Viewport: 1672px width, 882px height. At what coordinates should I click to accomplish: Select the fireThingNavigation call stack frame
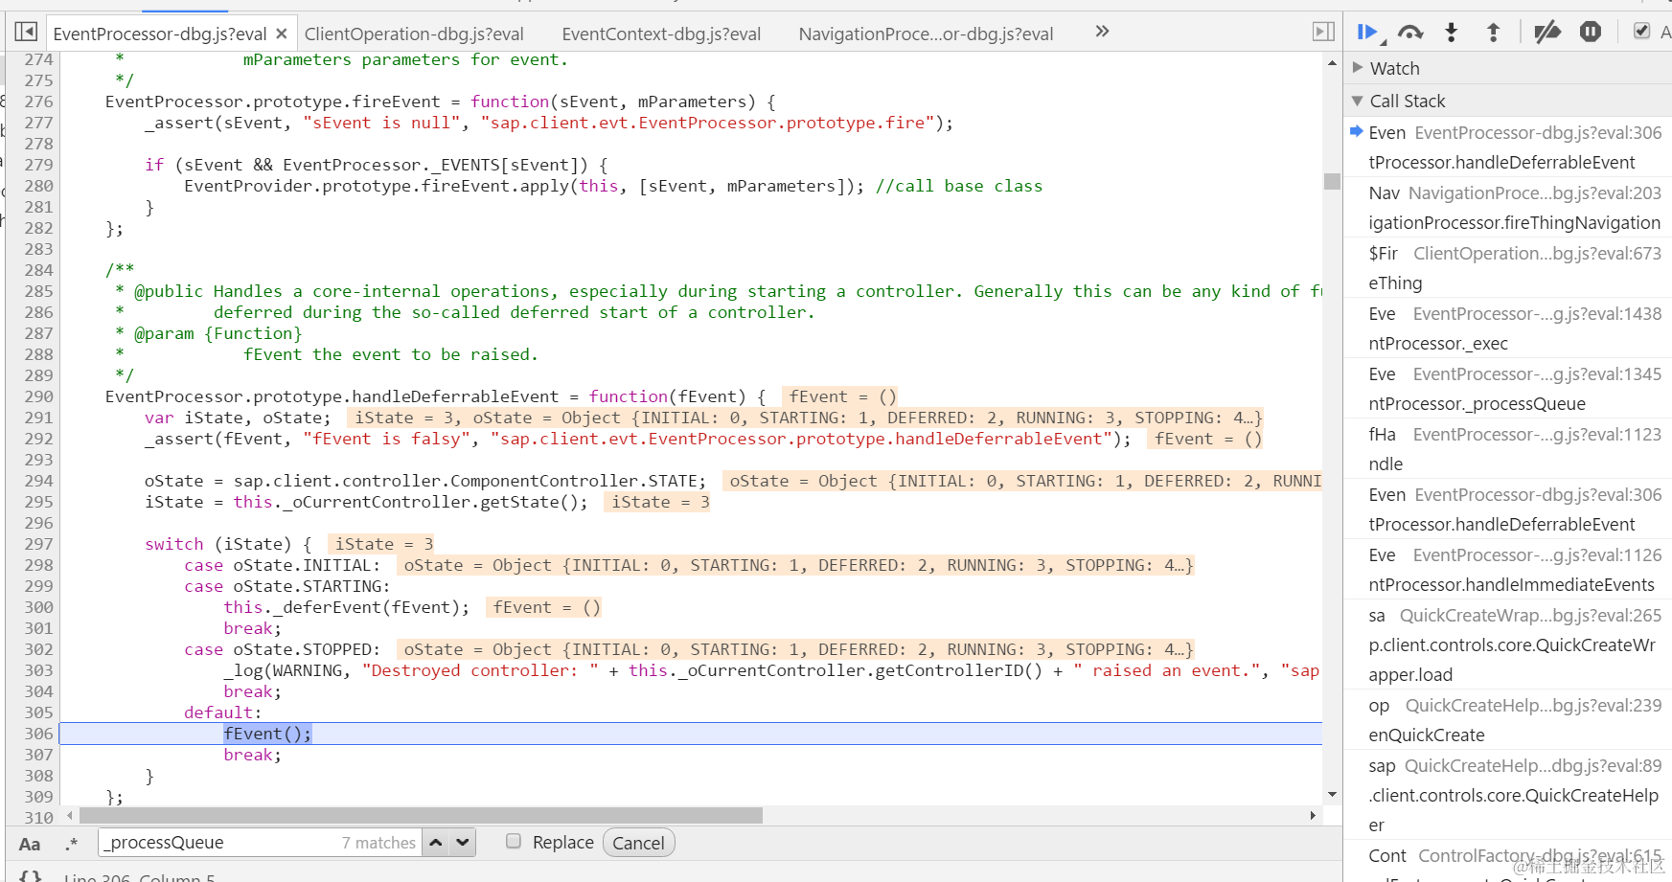1508,208
